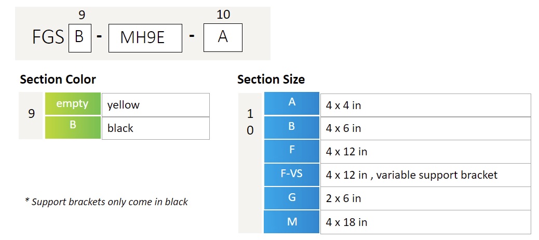Select the green empty color option
Viewport: 539px width, 240px height.
[x=73, y=104]
